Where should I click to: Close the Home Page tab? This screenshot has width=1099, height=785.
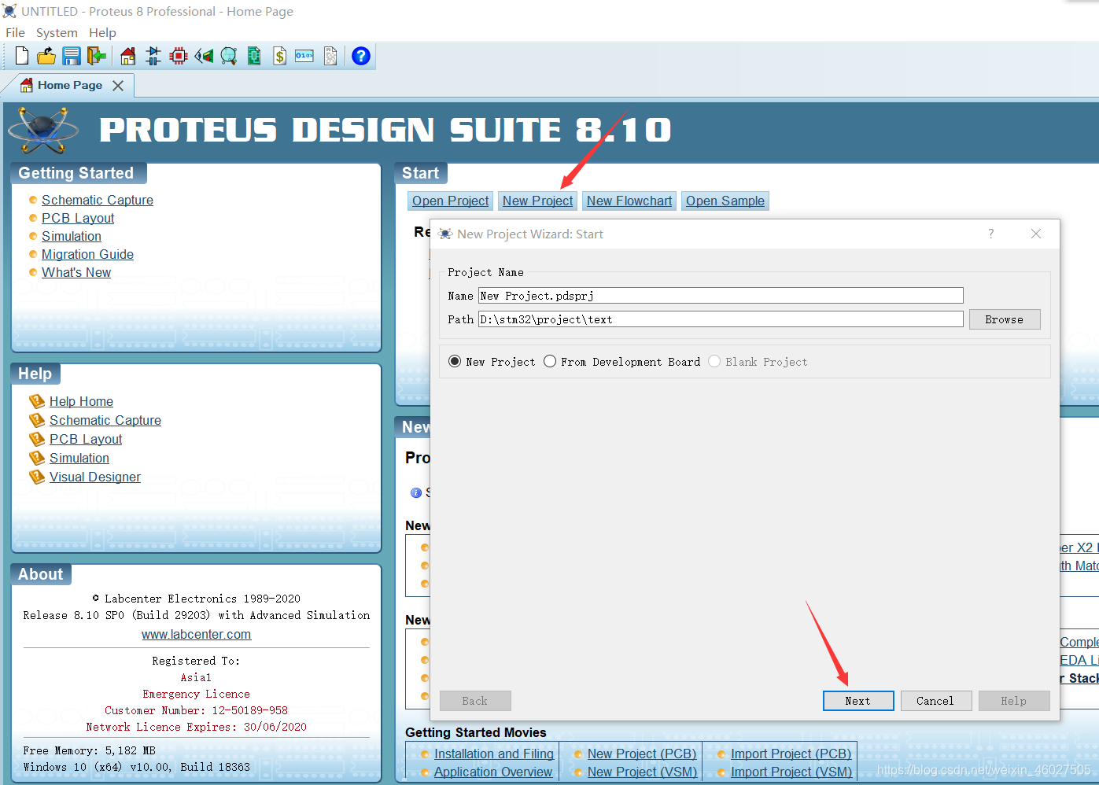[x=118, y=86]
